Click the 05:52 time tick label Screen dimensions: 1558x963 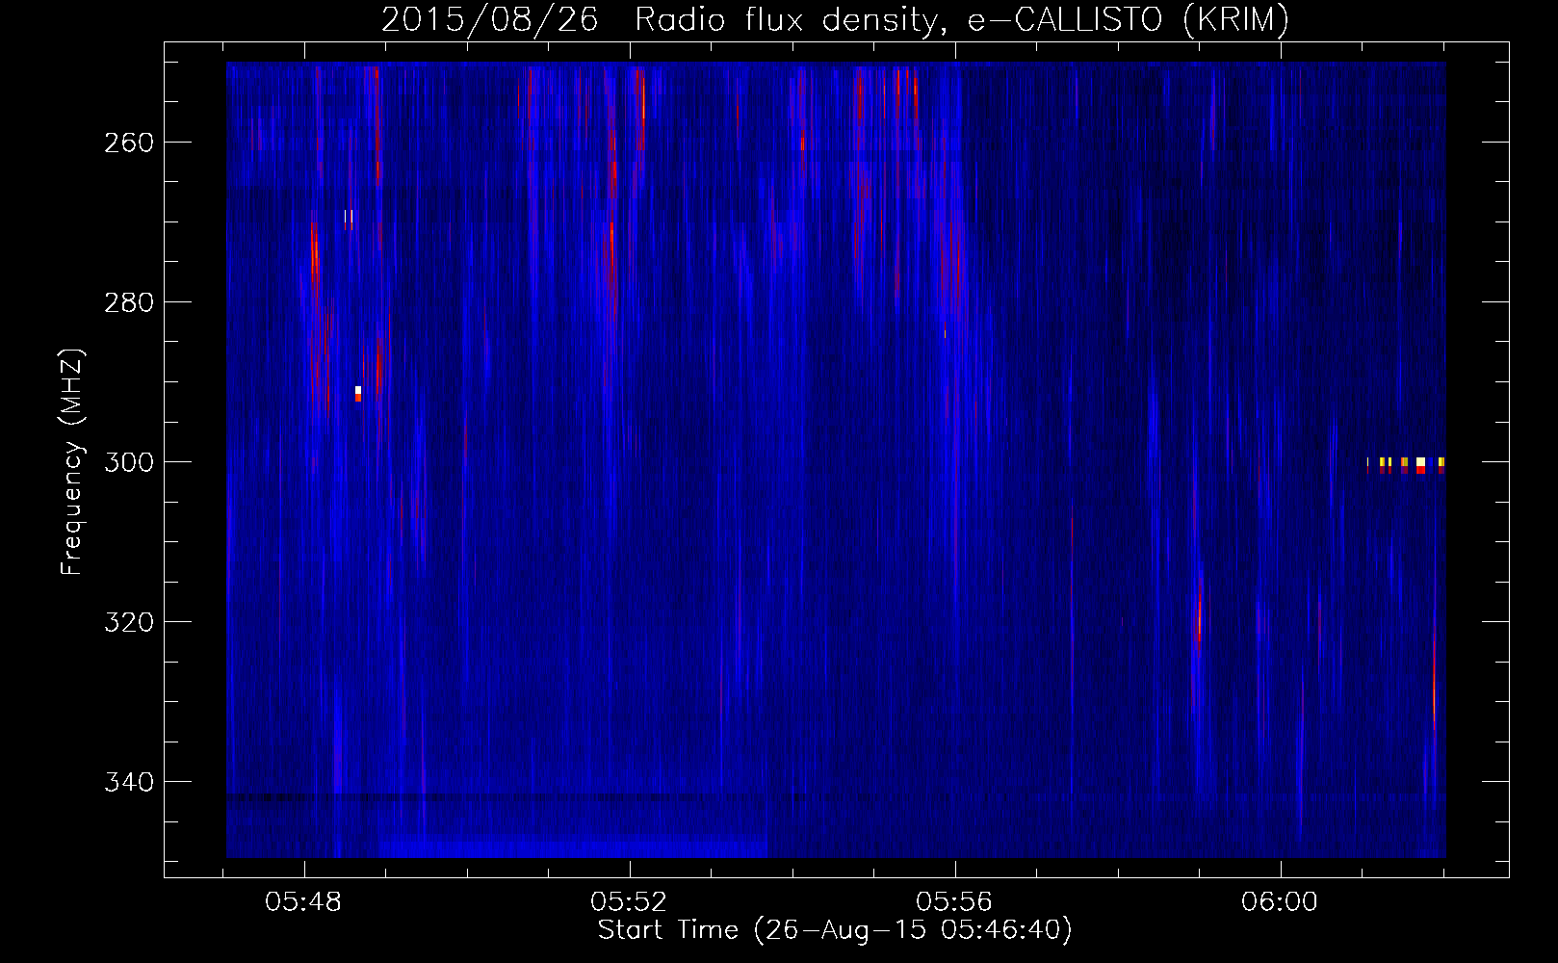pos(629,902)
